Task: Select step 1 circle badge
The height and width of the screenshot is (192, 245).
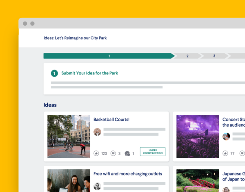Action: click(x=54, y=73)
